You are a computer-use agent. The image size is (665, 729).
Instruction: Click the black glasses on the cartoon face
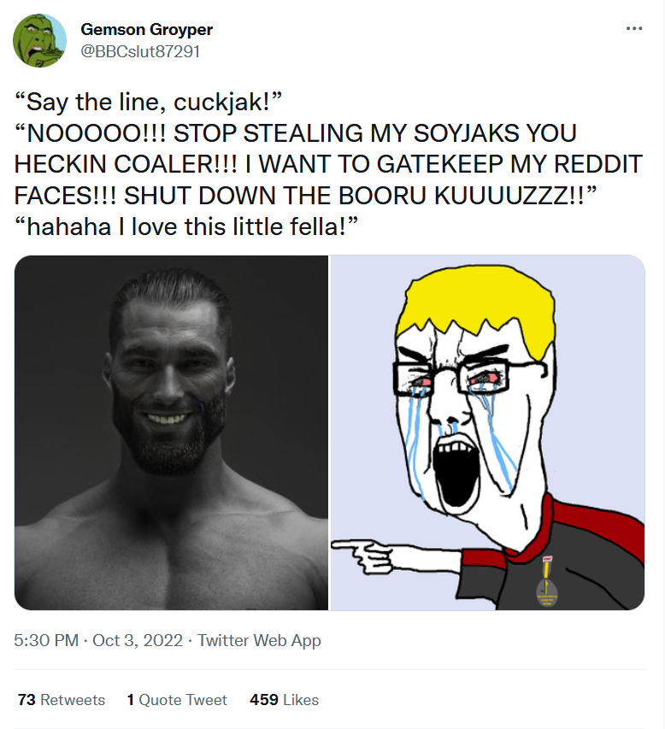coord(466,374)
